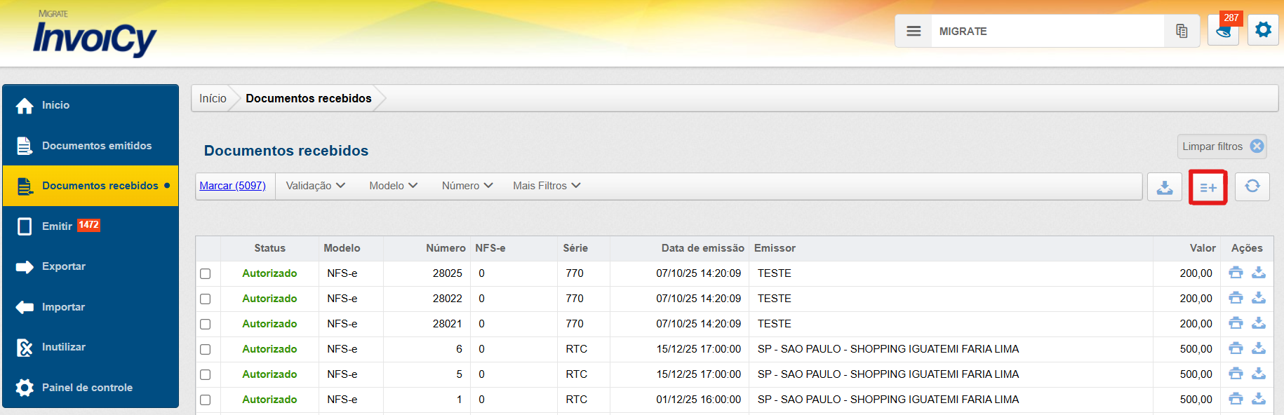The image size is (1284, 415).
Task: Check the checkbox for document 28025
Action: click(x=206, y=273)
